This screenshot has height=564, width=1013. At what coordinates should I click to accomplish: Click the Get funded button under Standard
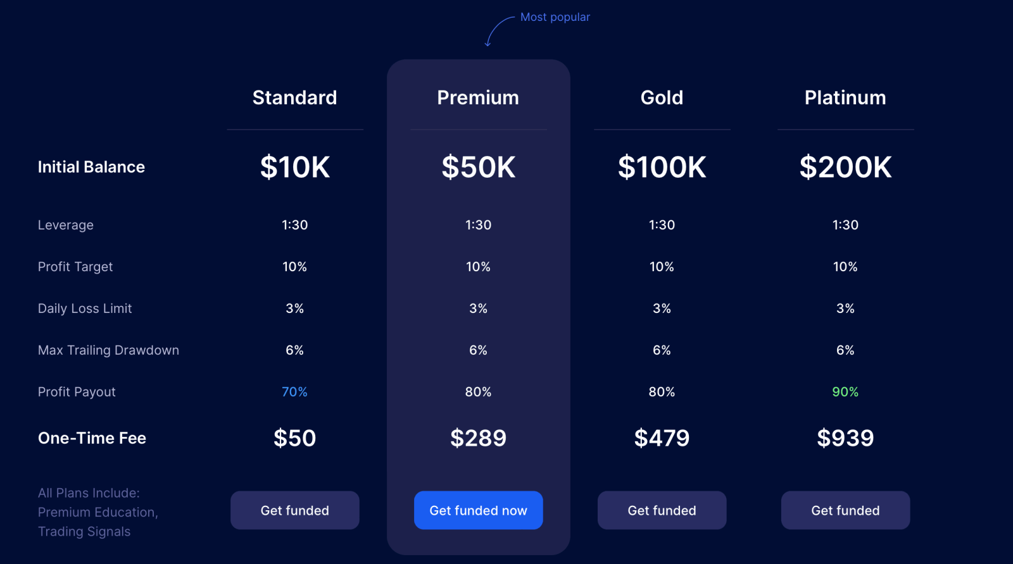tap(294, 510)
